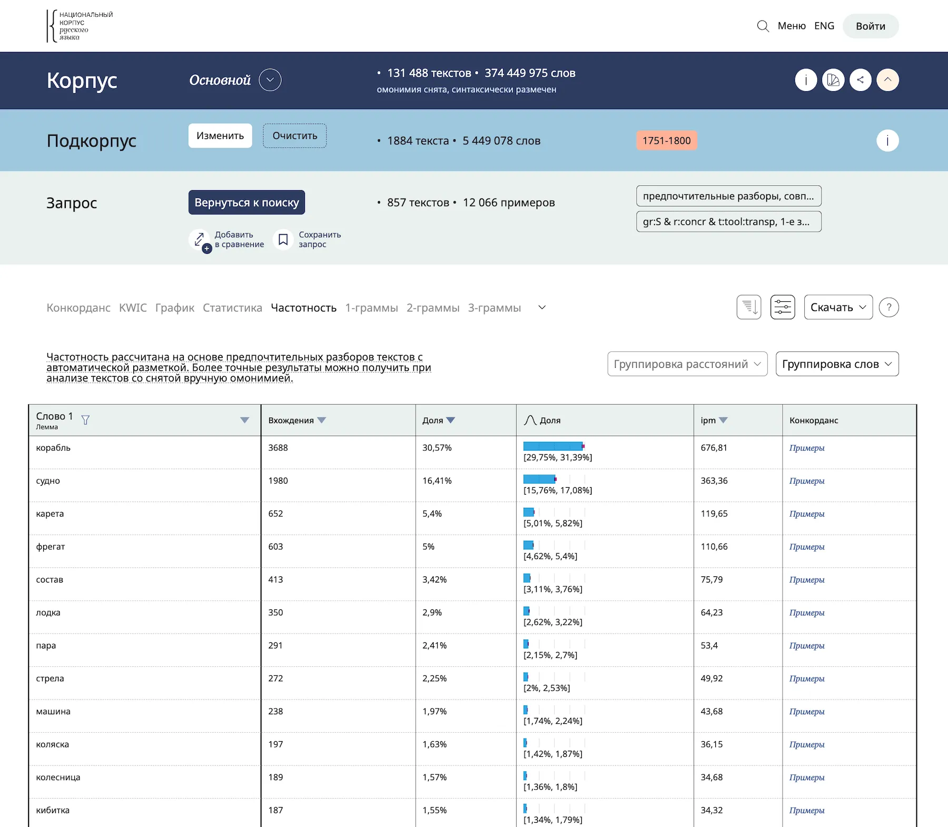Screen dimensions: 948x827
Task: Open Группировка расстояний dropdown
Action: [687, 364]
